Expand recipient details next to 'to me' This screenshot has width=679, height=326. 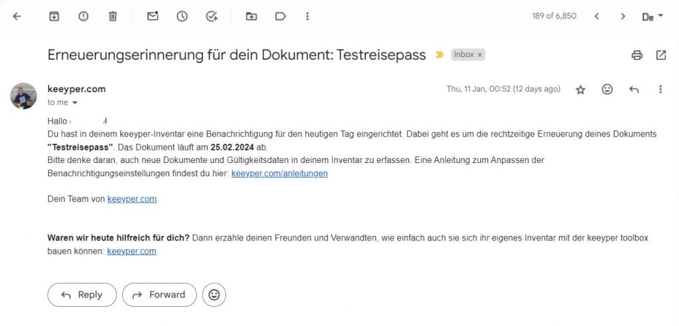tap(75, 103)
